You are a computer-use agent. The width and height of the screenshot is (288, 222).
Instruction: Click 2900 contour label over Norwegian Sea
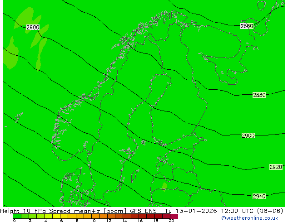tap(33, 27)
